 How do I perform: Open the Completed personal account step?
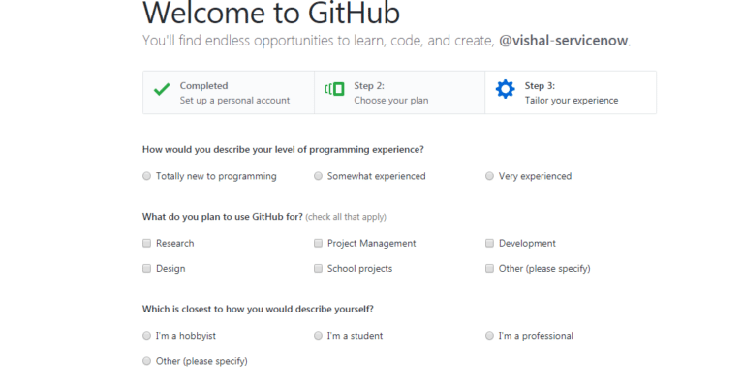click(x=229, y=92)
